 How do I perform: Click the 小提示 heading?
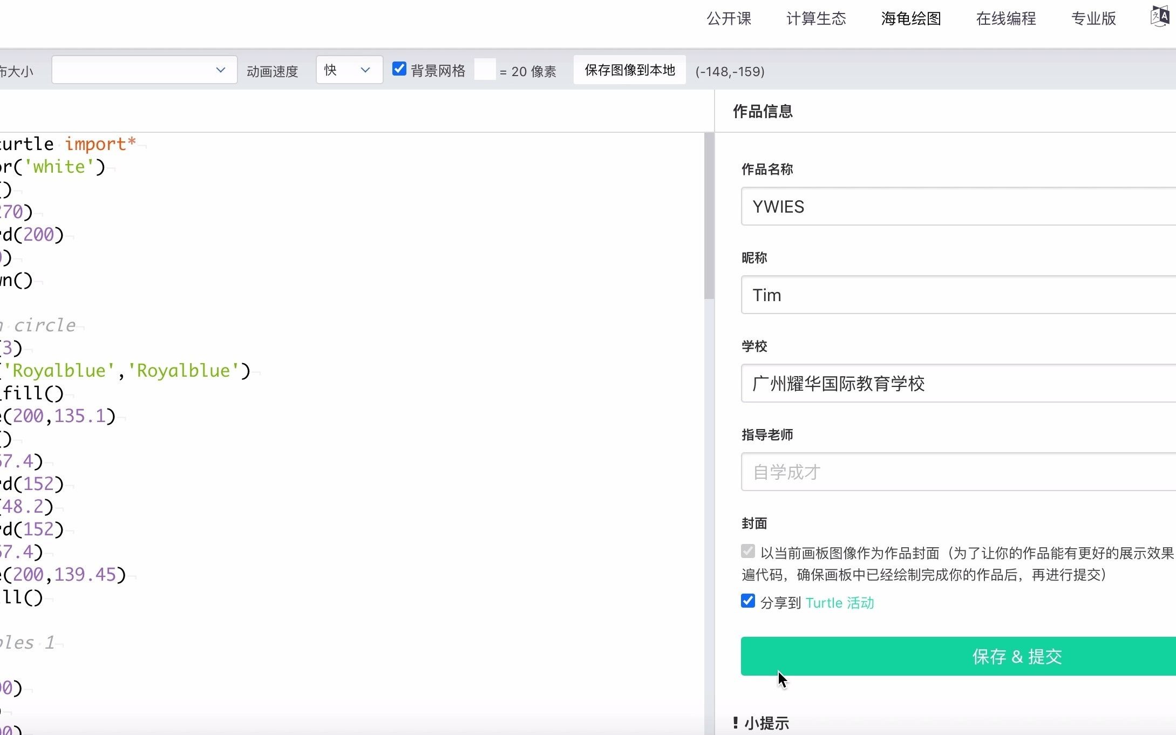tap(766, 723)
